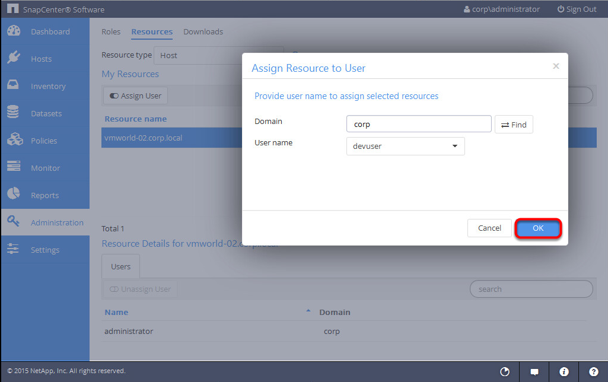Image resolution: width=608 pixels, height=382 pixels.
Task: Click the corp domain cell
Action: [x=332, y=332]
